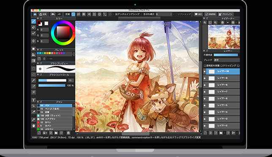
Task: Select the Text tool marked T
Action: [34, 100]
